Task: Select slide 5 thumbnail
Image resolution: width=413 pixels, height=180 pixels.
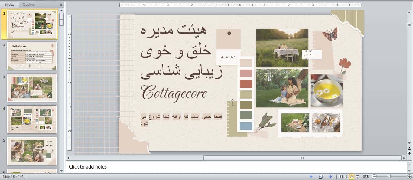Action: point(32,151)
